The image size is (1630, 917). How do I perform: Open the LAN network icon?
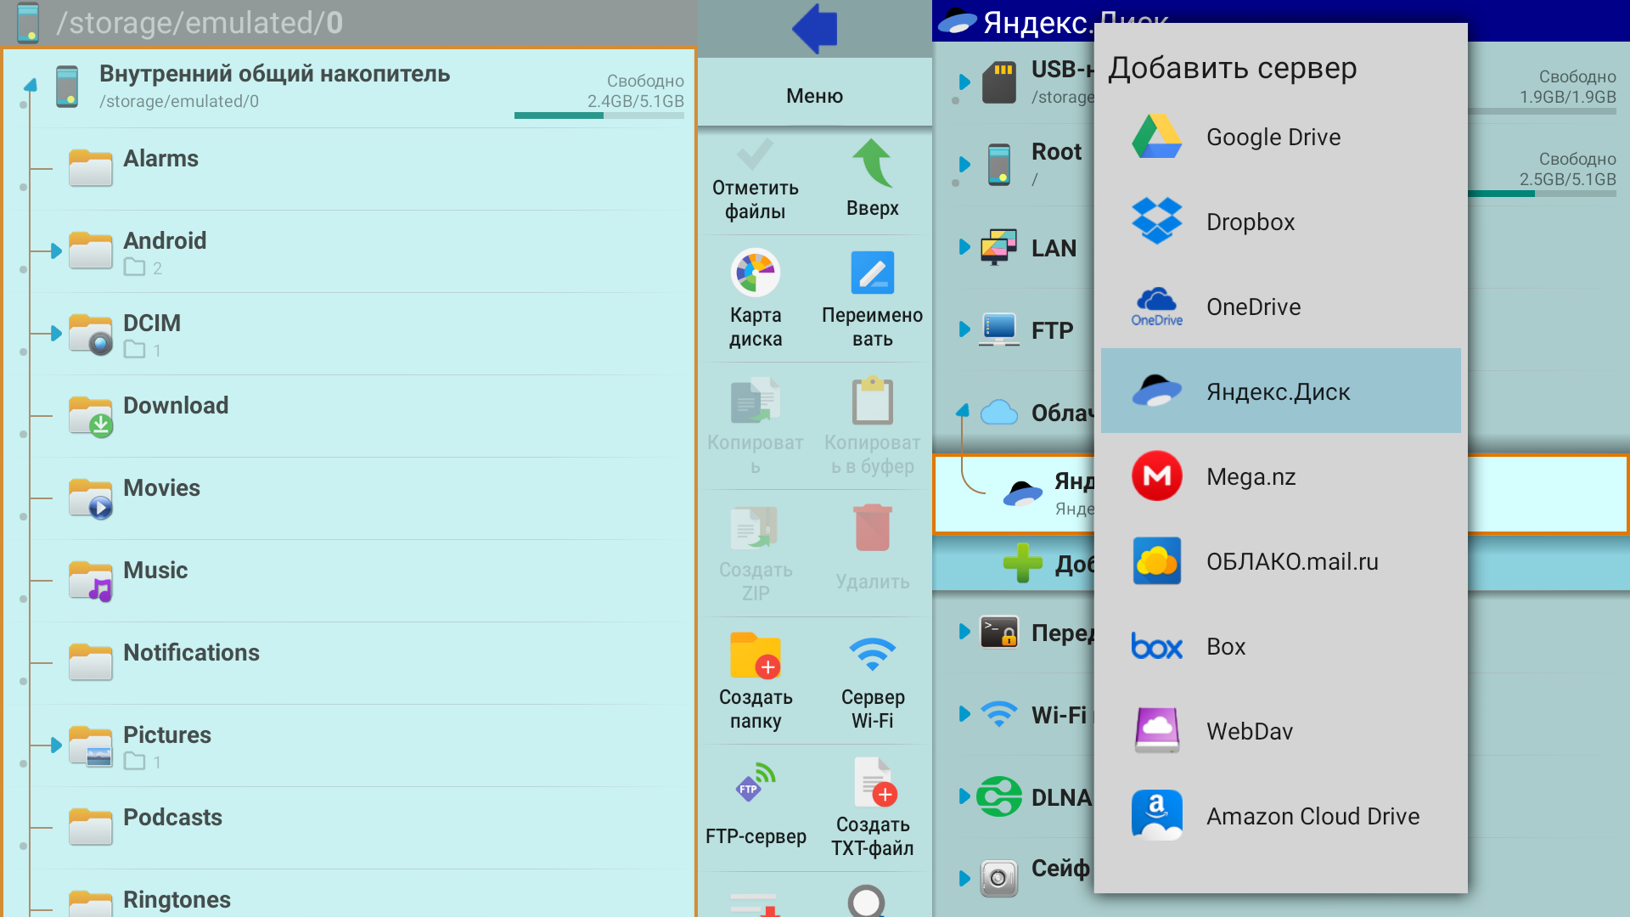point(999,247)
